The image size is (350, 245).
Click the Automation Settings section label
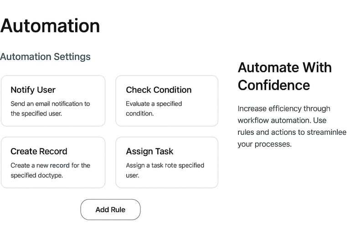[45, 57]
